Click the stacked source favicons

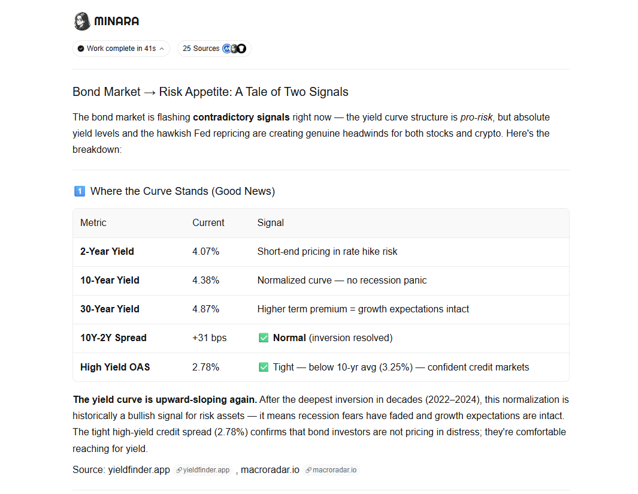pyautogui.click(x=234, y=49)
